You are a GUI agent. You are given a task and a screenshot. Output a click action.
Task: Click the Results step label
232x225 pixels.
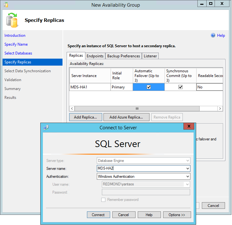click(10, 98)
